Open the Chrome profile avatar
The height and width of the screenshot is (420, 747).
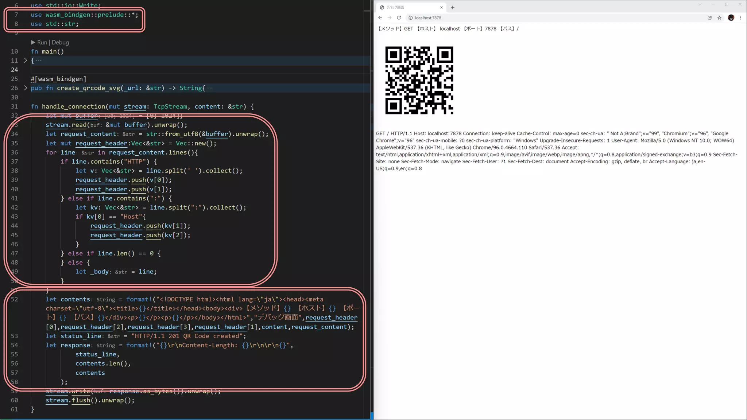tap(731, 17)
